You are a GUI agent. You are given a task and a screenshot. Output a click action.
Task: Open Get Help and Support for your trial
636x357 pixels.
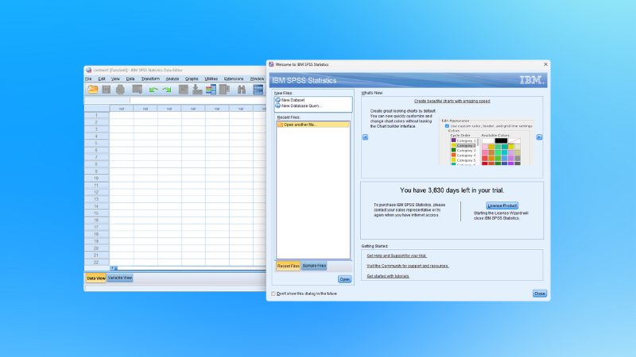(397, 255)
